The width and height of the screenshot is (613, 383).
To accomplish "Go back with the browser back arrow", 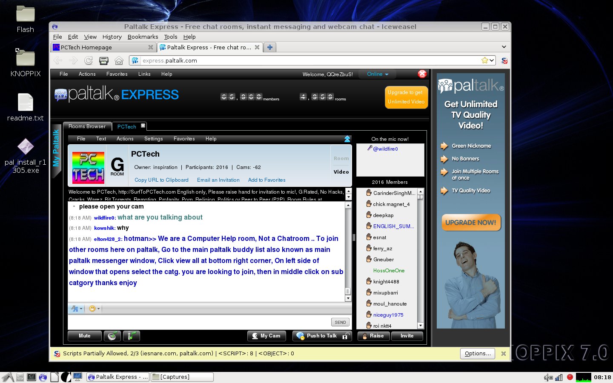I will pyautogui.click(x=58, y=60).
